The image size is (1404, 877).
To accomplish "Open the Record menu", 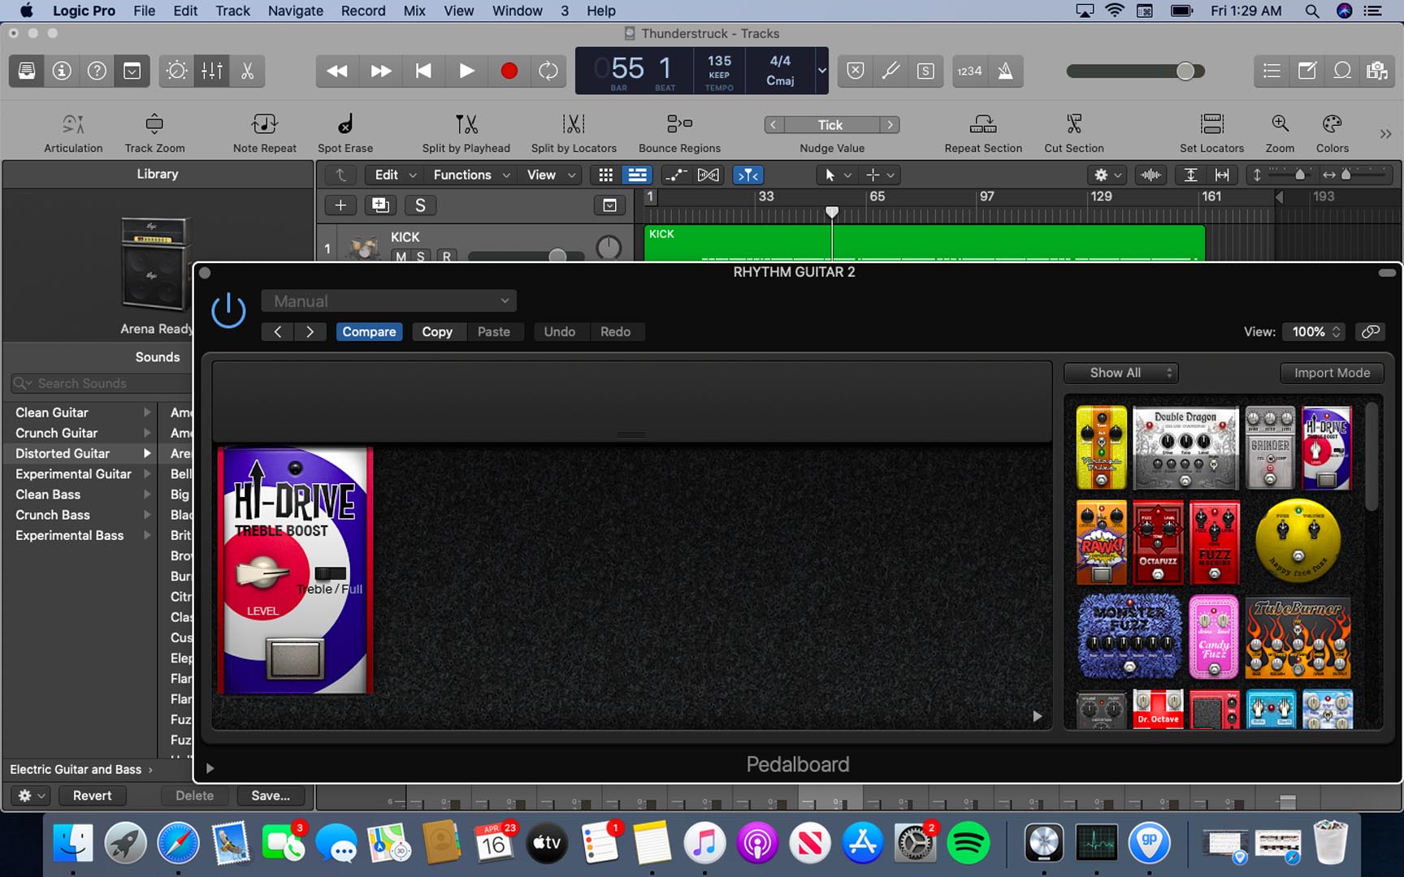I will coord(363,11).
